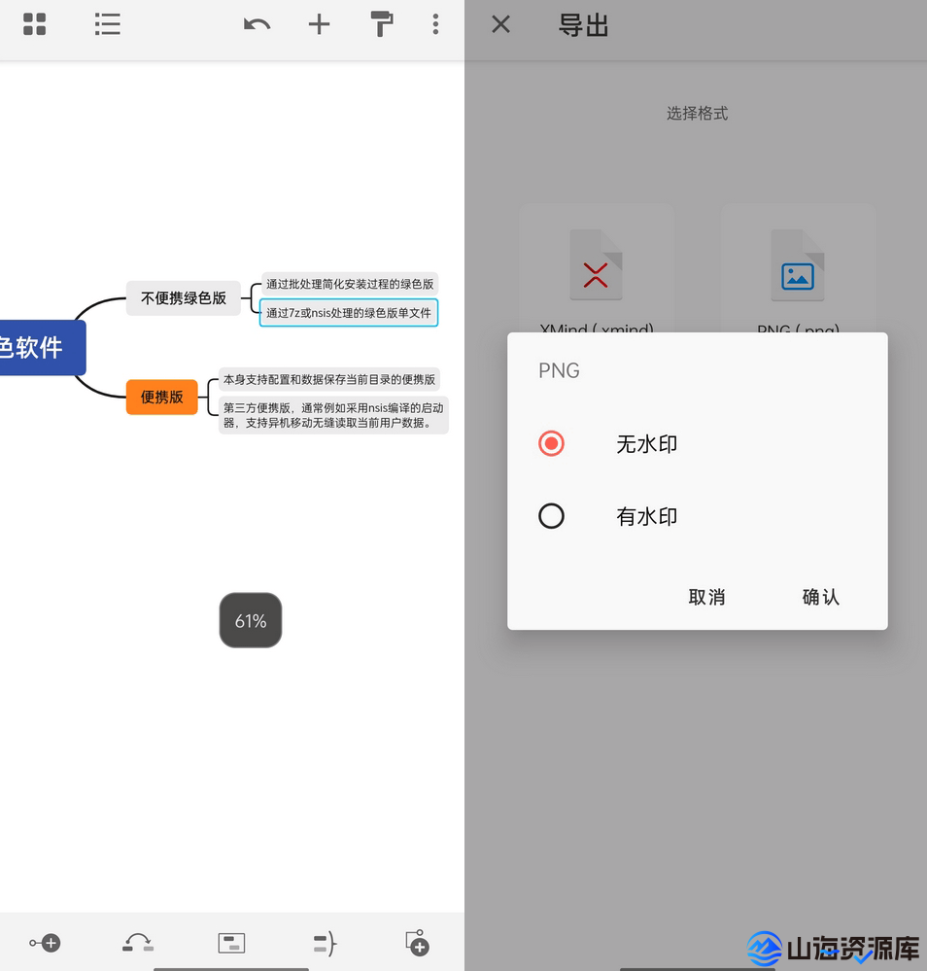Add a relationship line with the bottom-left icon
927x971 pixels.
(45, 942)
